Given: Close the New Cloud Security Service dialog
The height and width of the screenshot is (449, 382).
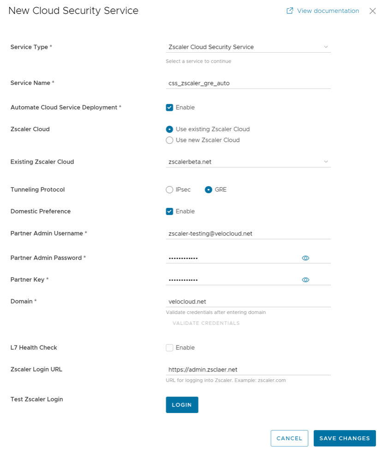Looking at the screenshot, I should tap(372, 11).
